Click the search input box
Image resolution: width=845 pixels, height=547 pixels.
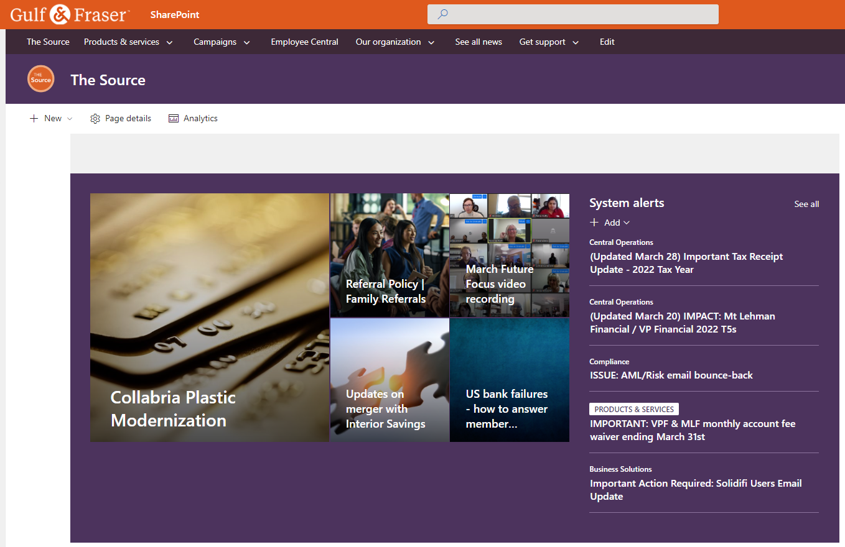(573, 14)
